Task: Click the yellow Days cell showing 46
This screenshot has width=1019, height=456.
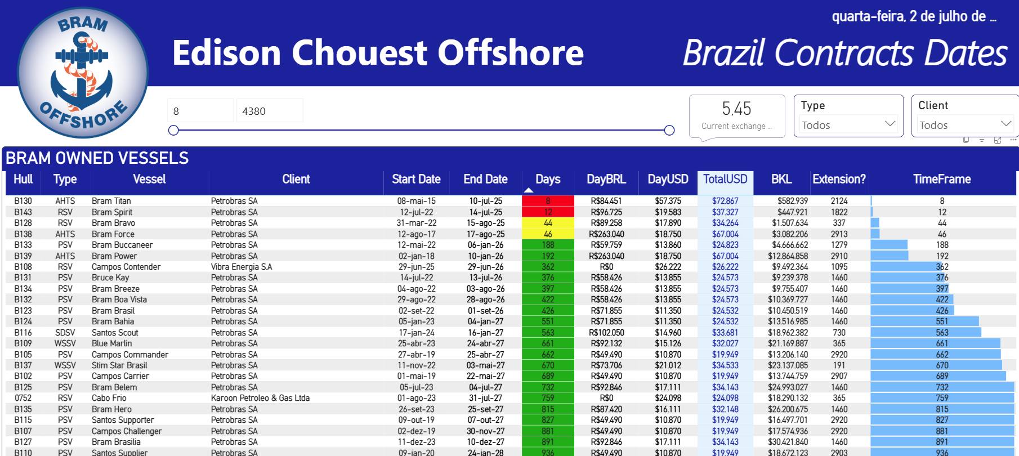Action: 548,234
